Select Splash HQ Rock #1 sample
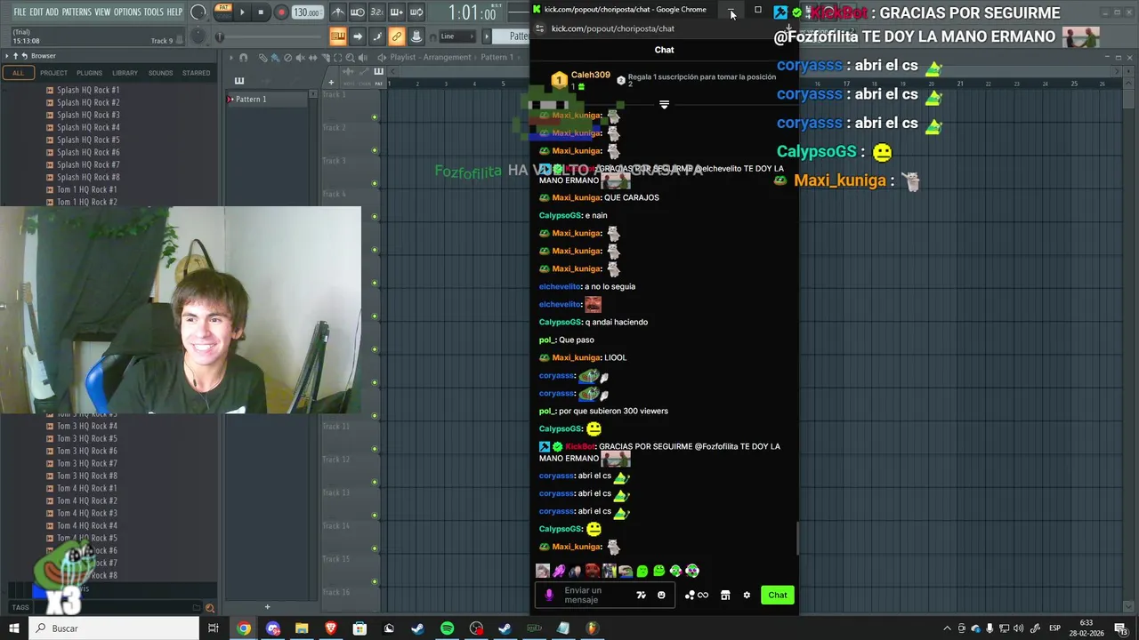 (x=88, y=90)
